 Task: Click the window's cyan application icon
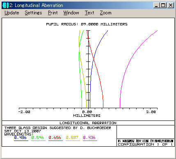point(5,5)
